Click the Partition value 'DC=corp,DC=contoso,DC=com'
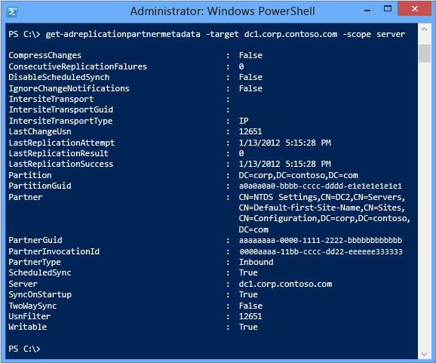Viewport: 436px width, 363px height. 299,175
